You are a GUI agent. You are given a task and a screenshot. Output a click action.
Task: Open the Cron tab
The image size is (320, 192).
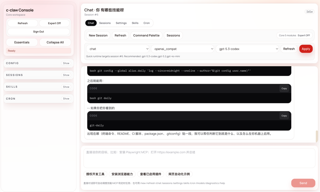[x=147, y=23]
